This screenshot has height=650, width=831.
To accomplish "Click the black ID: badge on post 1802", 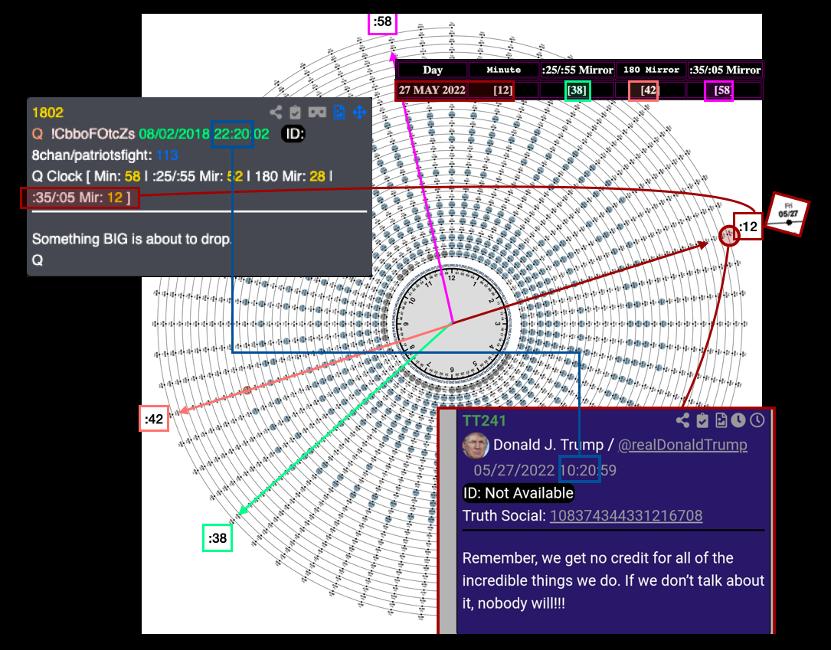I will [293, 134].
